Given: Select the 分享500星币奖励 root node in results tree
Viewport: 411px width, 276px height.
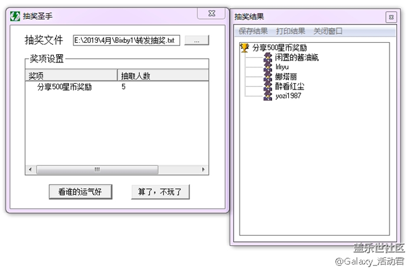Looking at the screenshot, I should (279, 48).
